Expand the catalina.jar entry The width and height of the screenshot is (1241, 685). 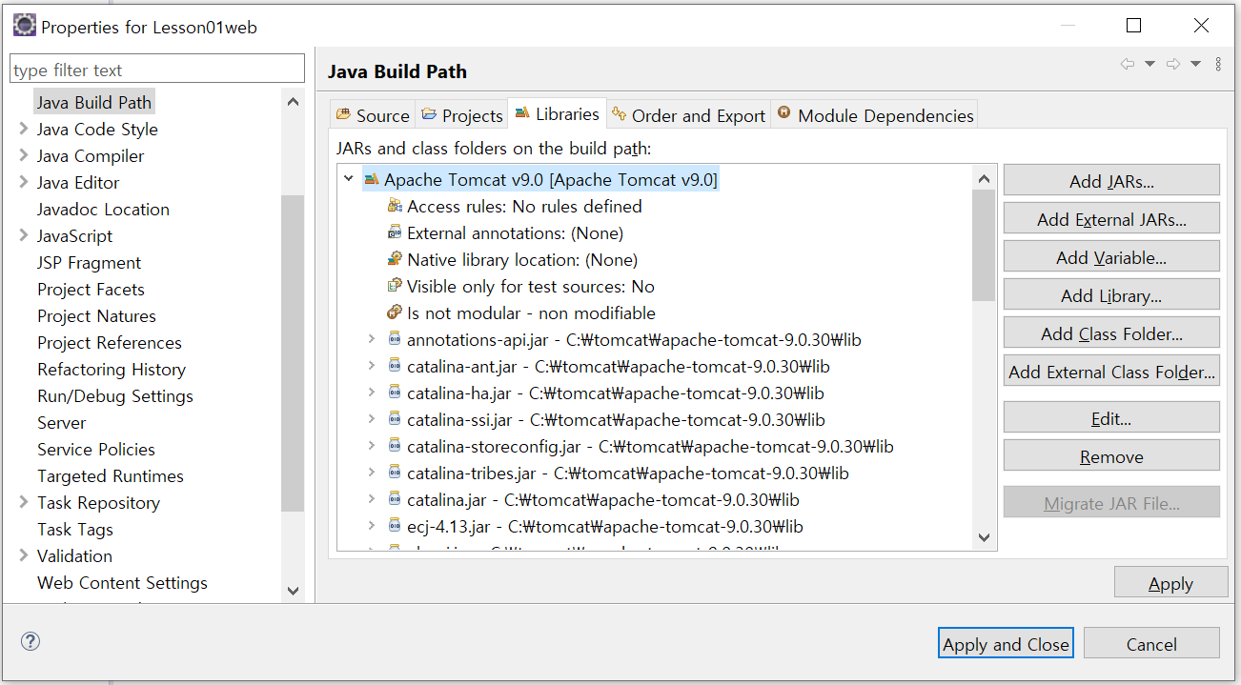coord(372,499)
